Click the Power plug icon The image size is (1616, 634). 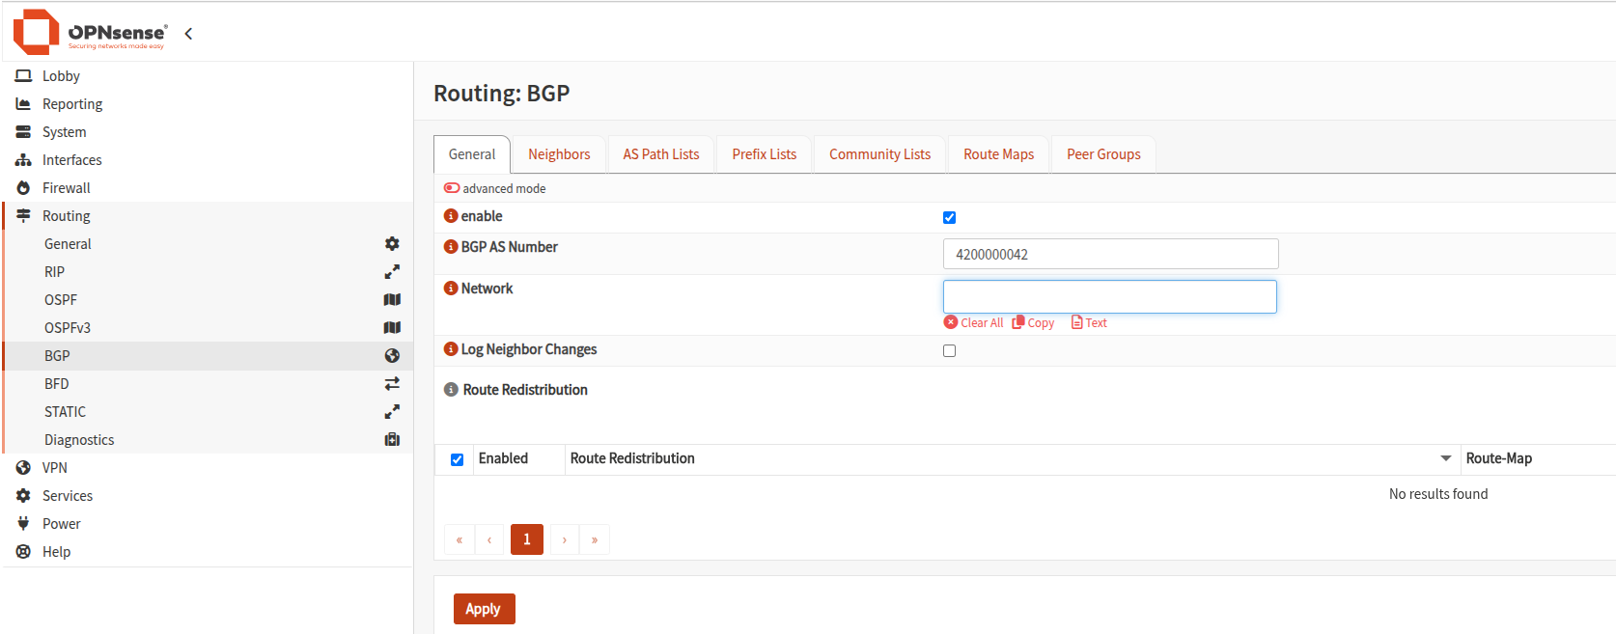[x=23, y=524]
